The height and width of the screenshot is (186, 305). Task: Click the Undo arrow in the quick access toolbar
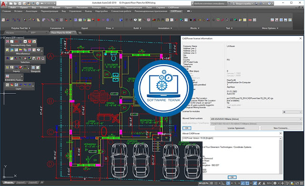(42, 3)
